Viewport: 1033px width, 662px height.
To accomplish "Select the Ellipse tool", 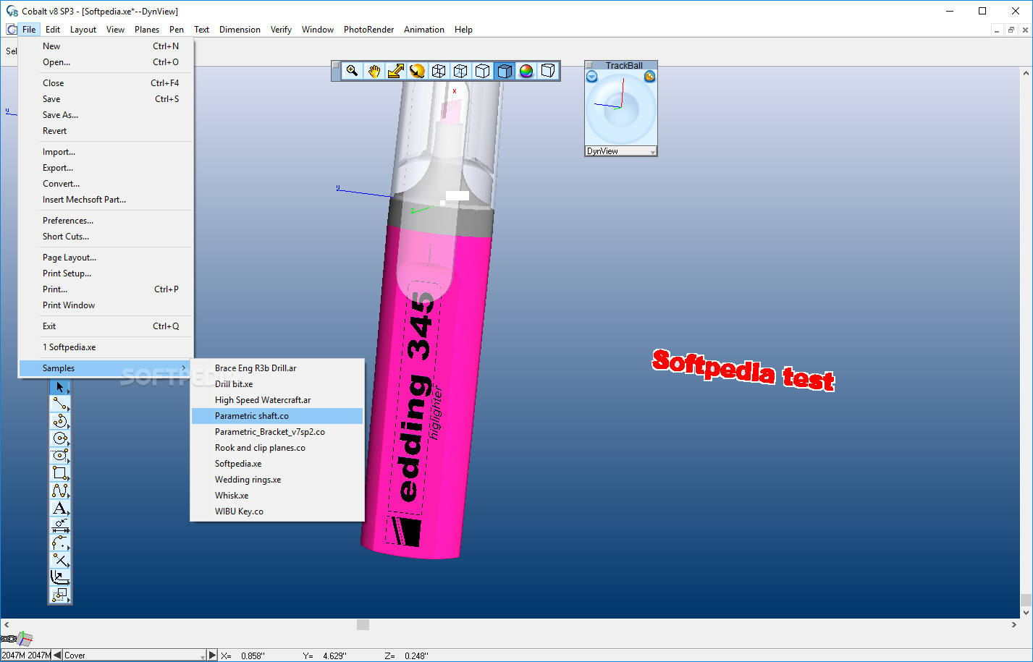I will 60,456.
